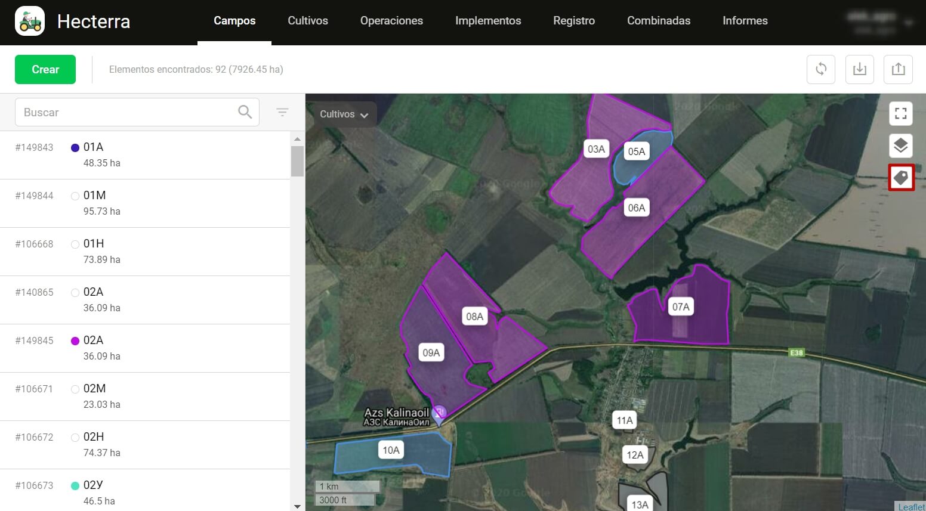This screenshot has width=926, height=511.
Task: Open the Informes tab
Action: [745, 21]
